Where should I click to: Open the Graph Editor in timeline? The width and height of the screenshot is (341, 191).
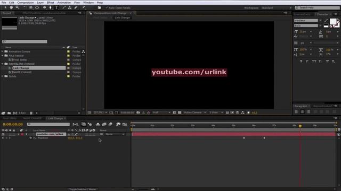[x=125, y=124]
